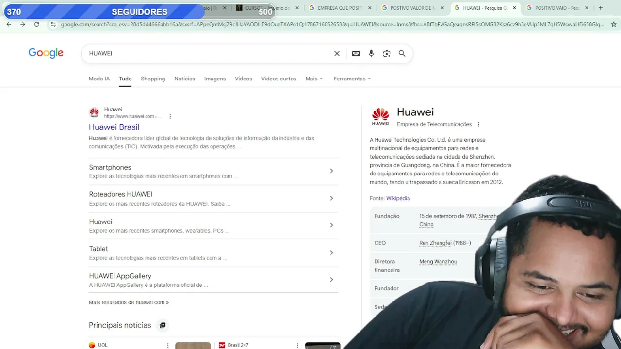Open Mais resultados de huawei.com link

click(x=129, y=302)
